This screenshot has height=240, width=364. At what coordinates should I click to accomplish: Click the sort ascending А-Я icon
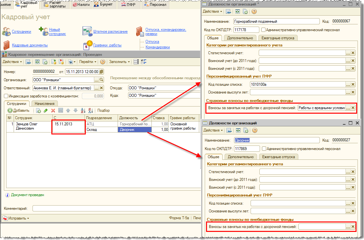pos(83,111)
